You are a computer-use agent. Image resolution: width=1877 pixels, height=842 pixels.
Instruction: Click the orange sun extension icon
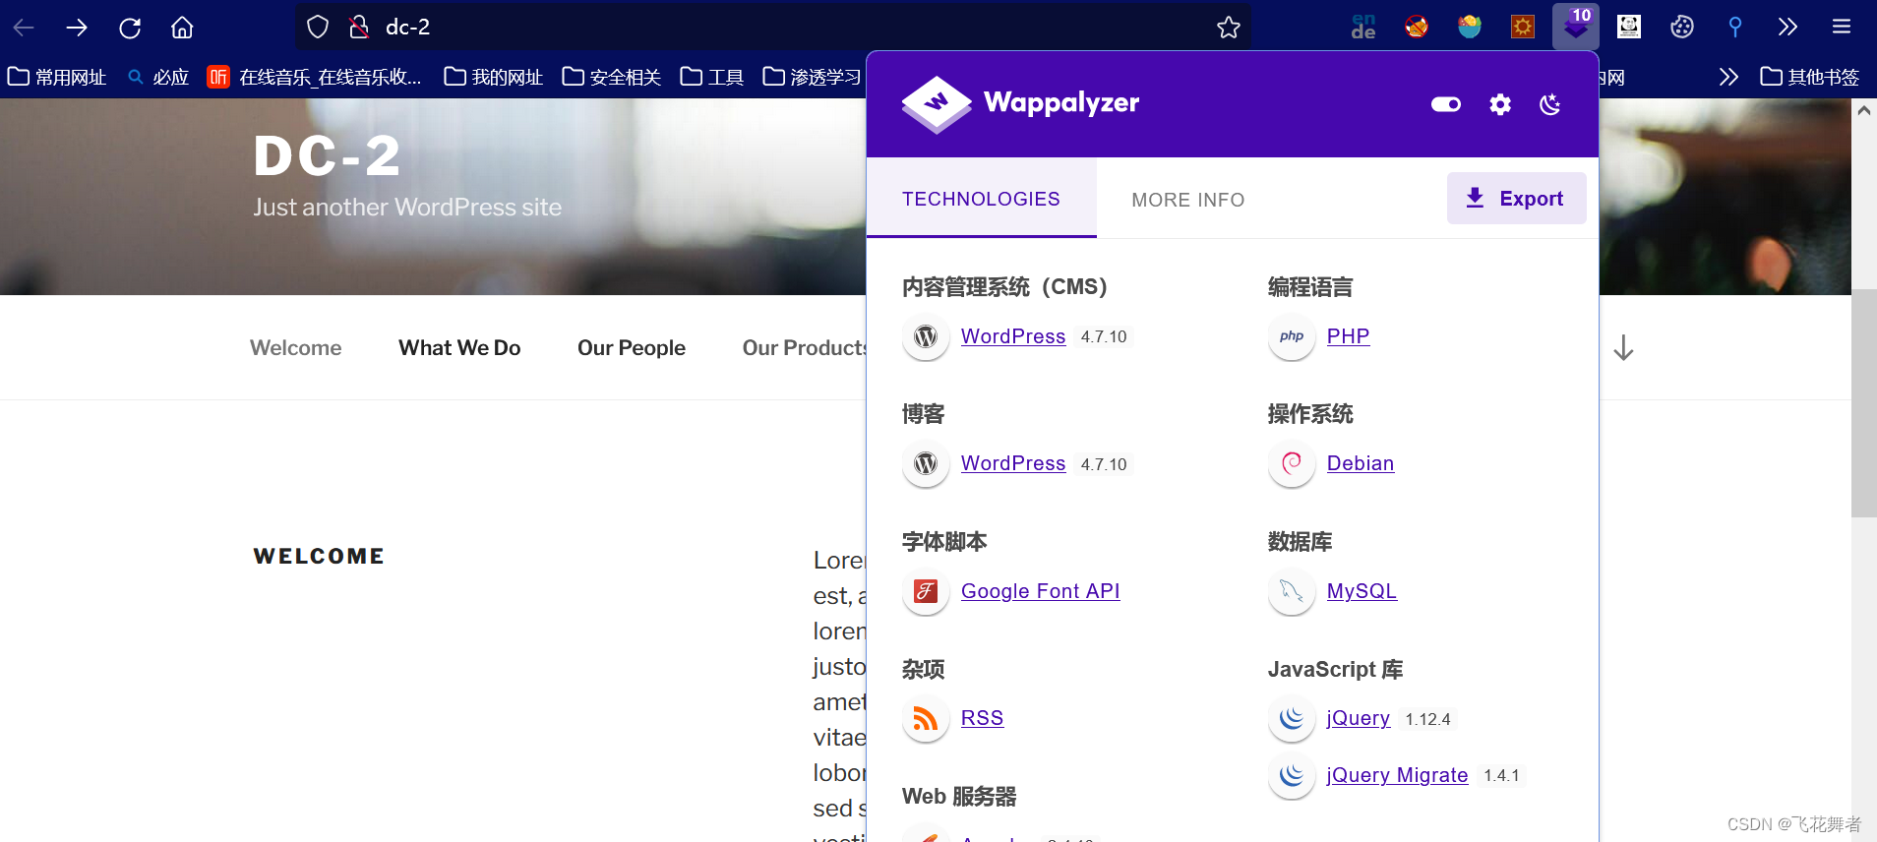(x=1523, y=27)
